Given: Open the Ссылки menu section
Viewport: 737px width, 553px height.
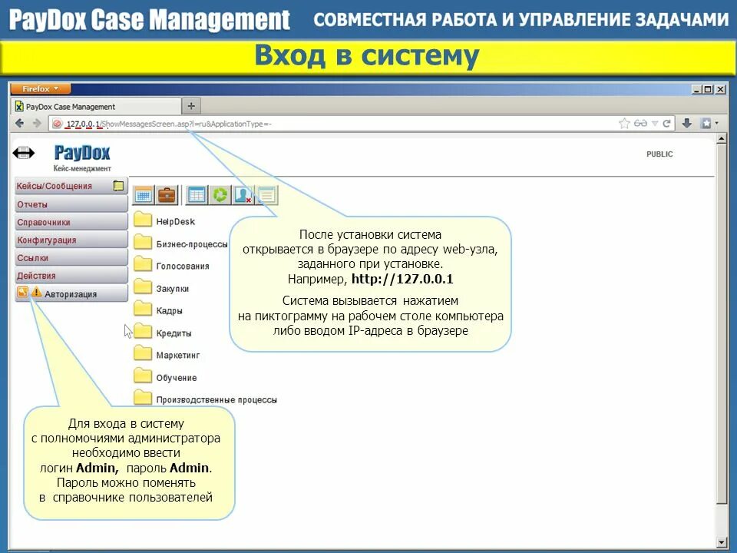Looking at the screenshot, I should tap(71, 258).
